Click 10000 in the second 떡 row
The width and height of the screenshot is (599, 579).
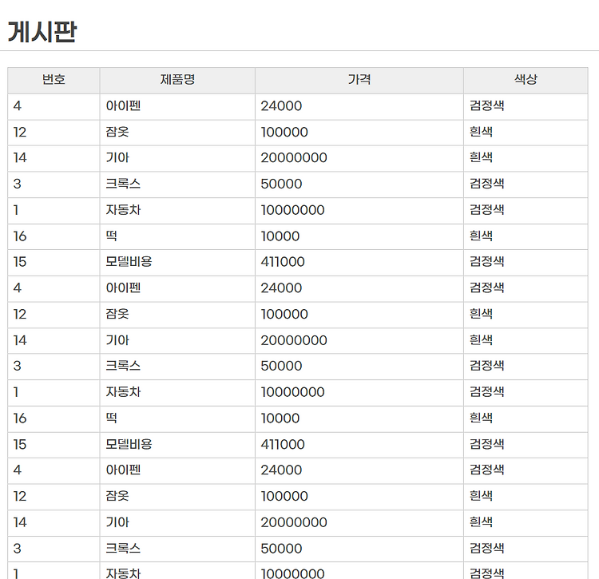point(280,418)
